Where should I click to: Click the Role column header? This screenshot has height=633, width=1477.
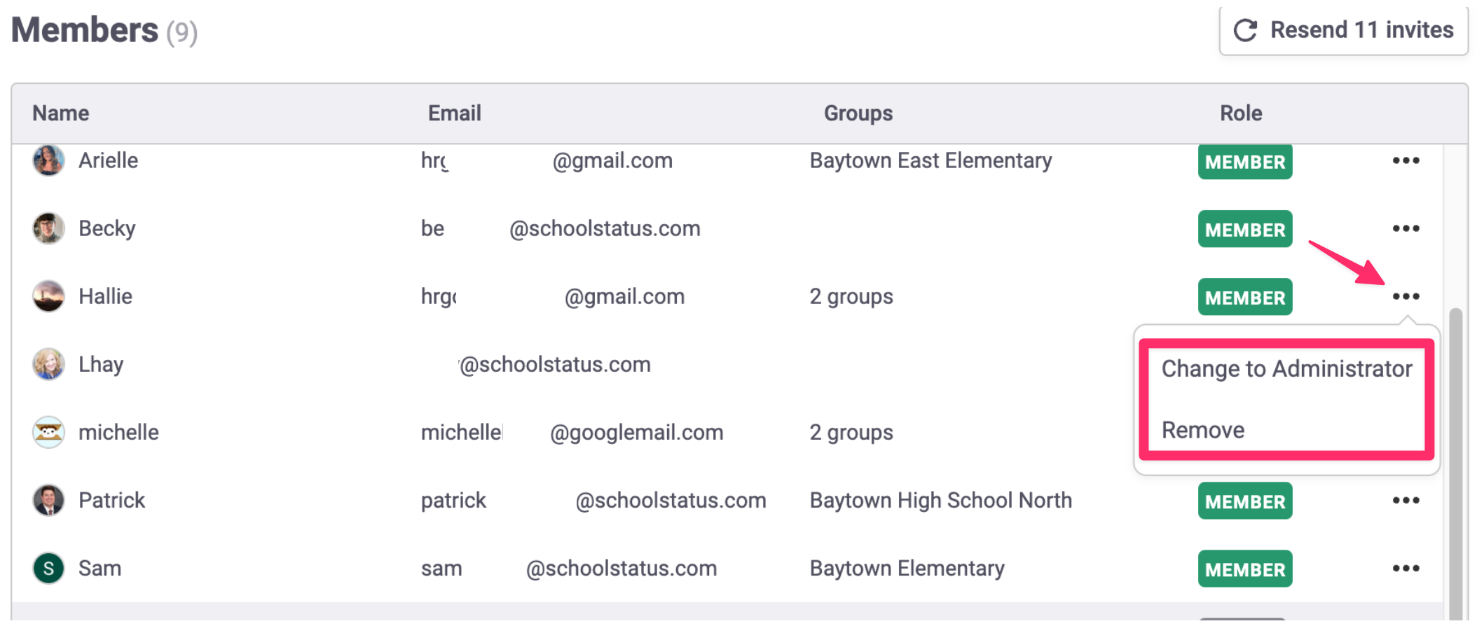coord(1241,113)
